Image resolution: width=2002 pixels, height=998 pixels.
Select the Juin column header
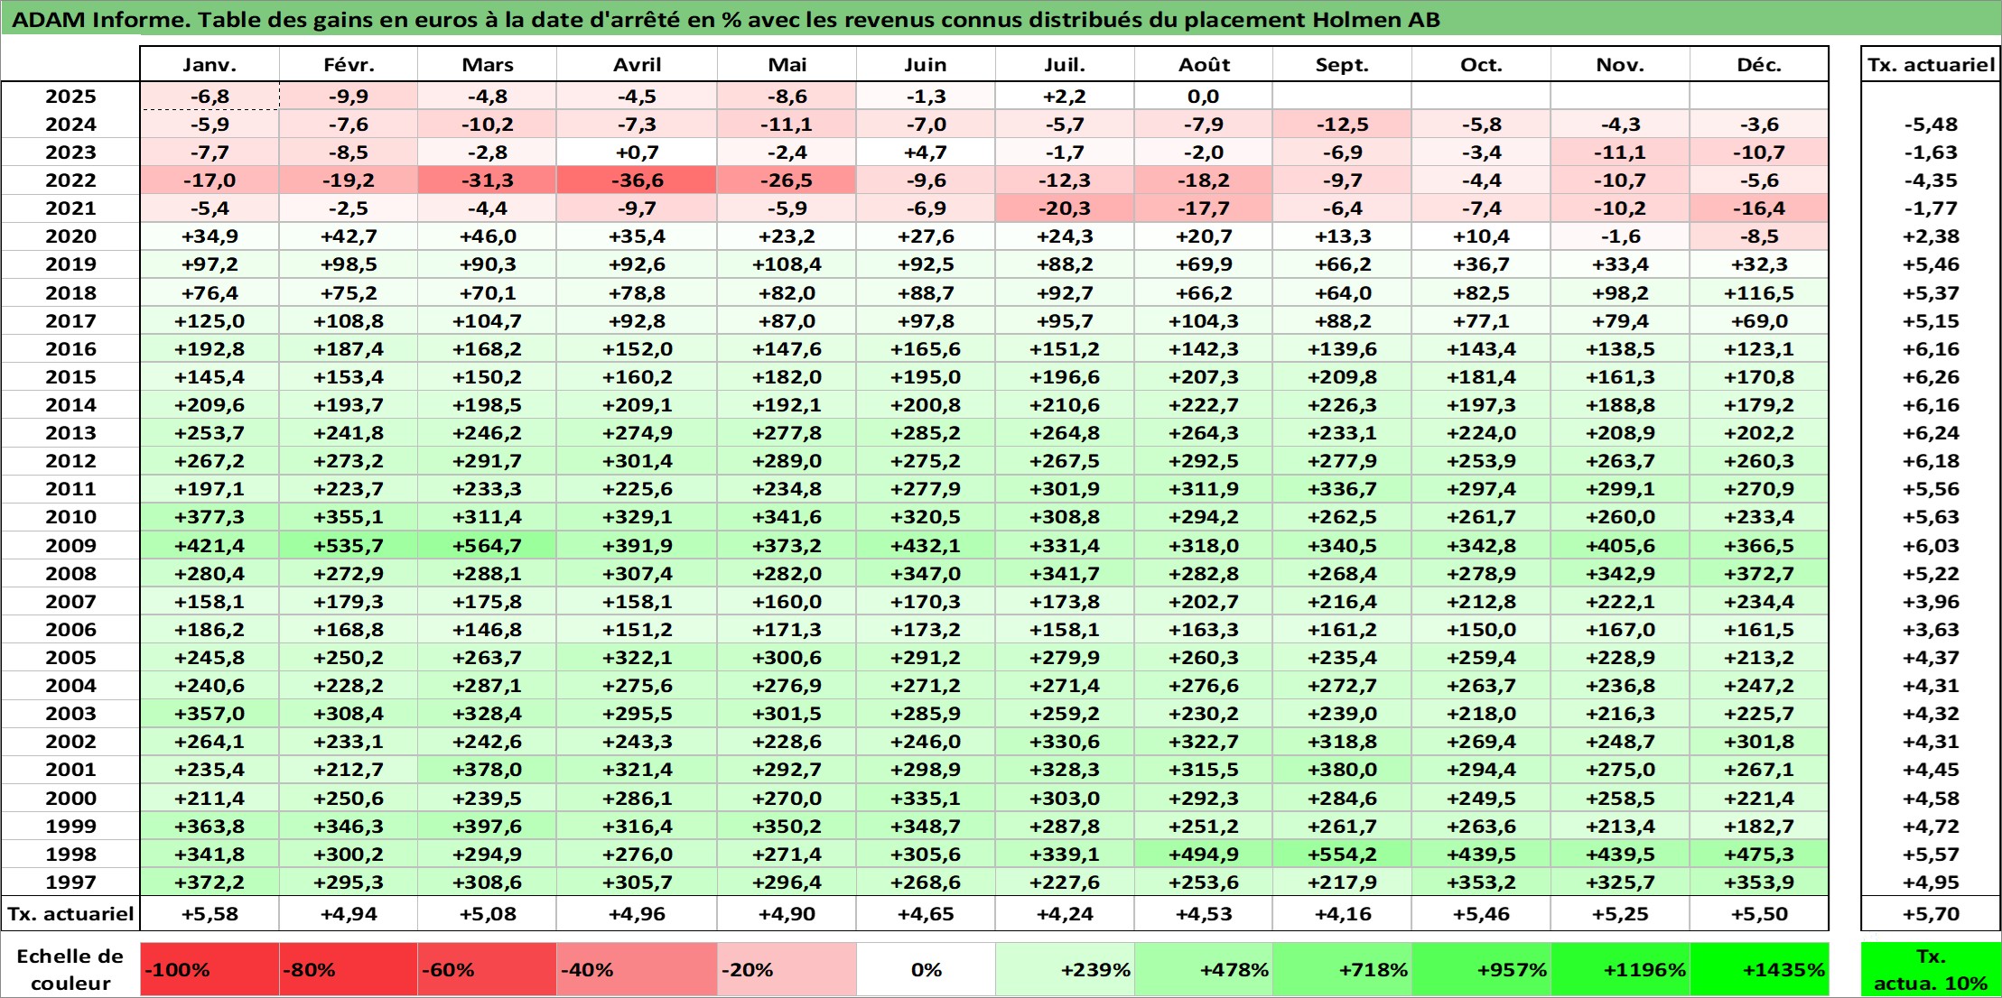[x=926, y=65]
